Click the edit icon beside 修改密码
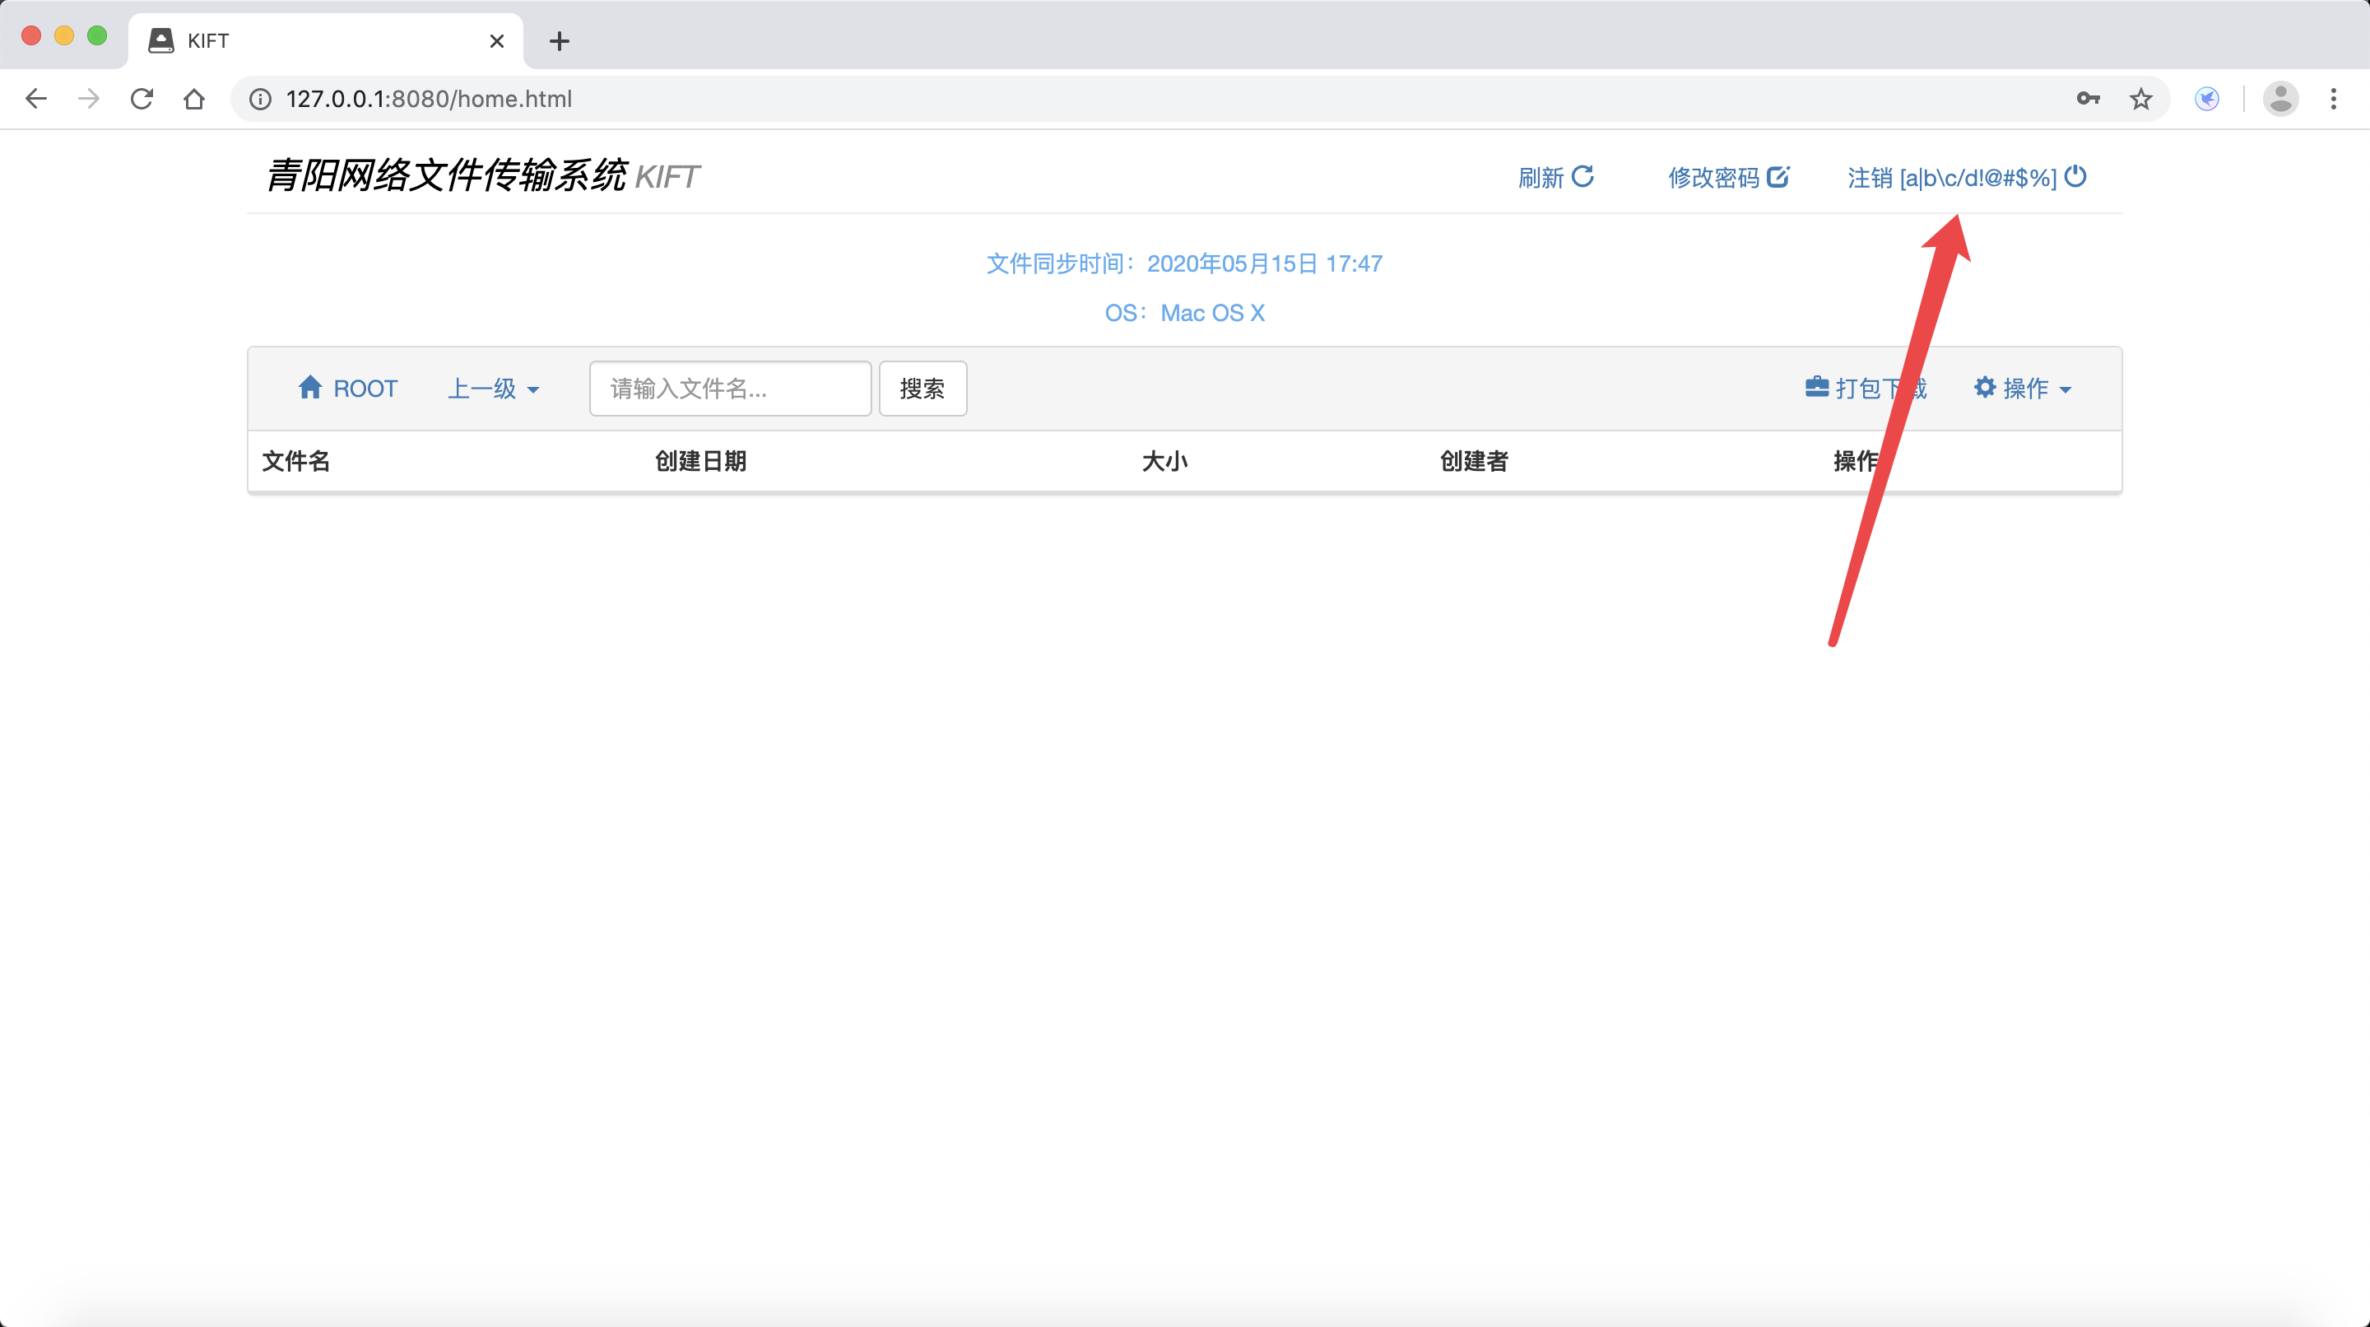Image resolution: width=2370 pixels, height=1327 pixels. click(1777, 176)
